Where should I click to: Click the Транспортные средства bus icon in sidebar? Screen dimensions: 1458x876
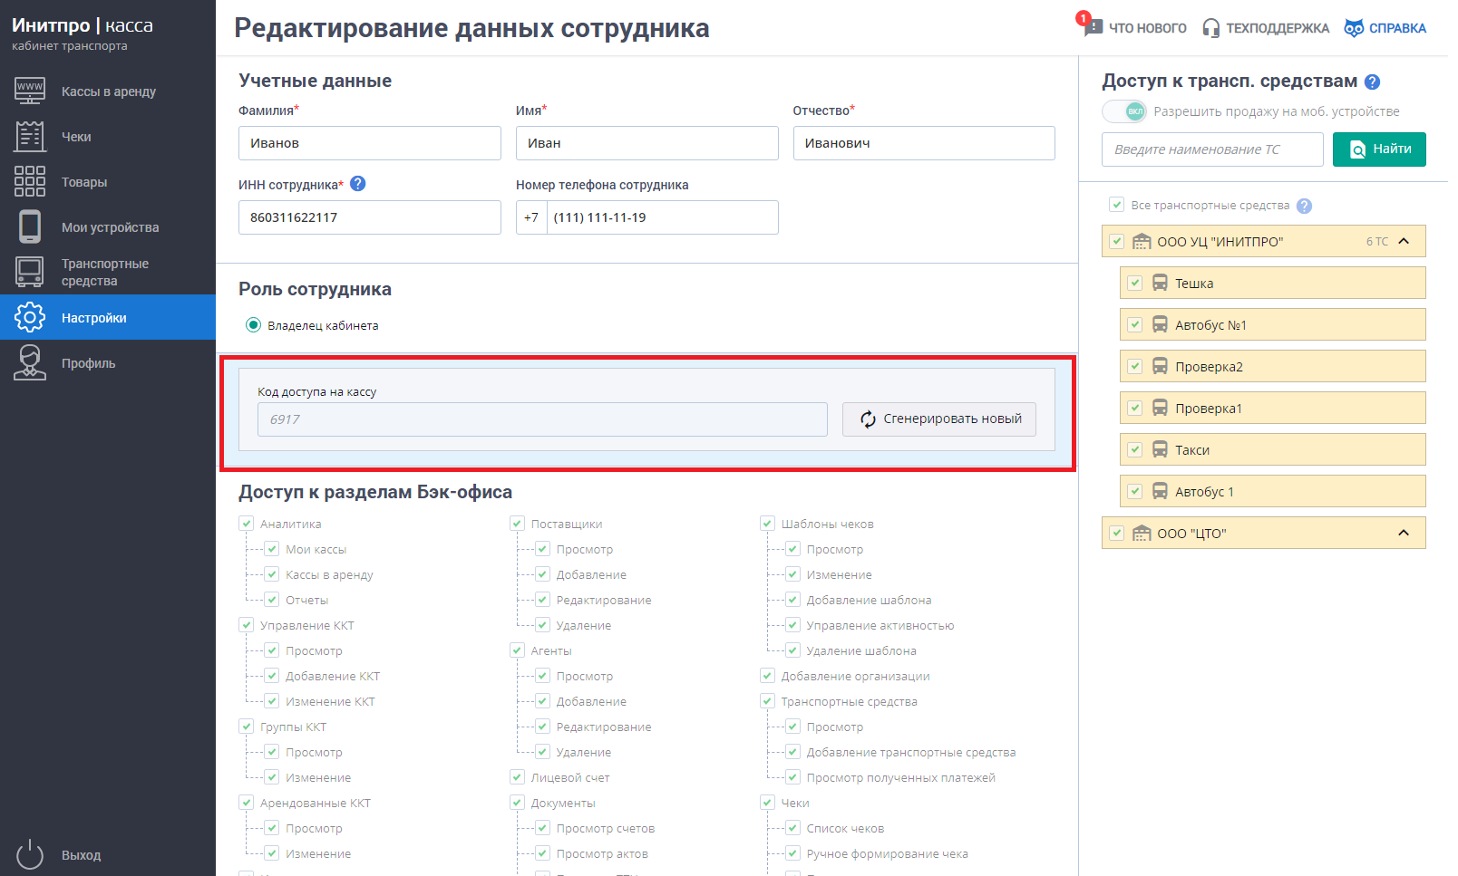click(30, 272)
